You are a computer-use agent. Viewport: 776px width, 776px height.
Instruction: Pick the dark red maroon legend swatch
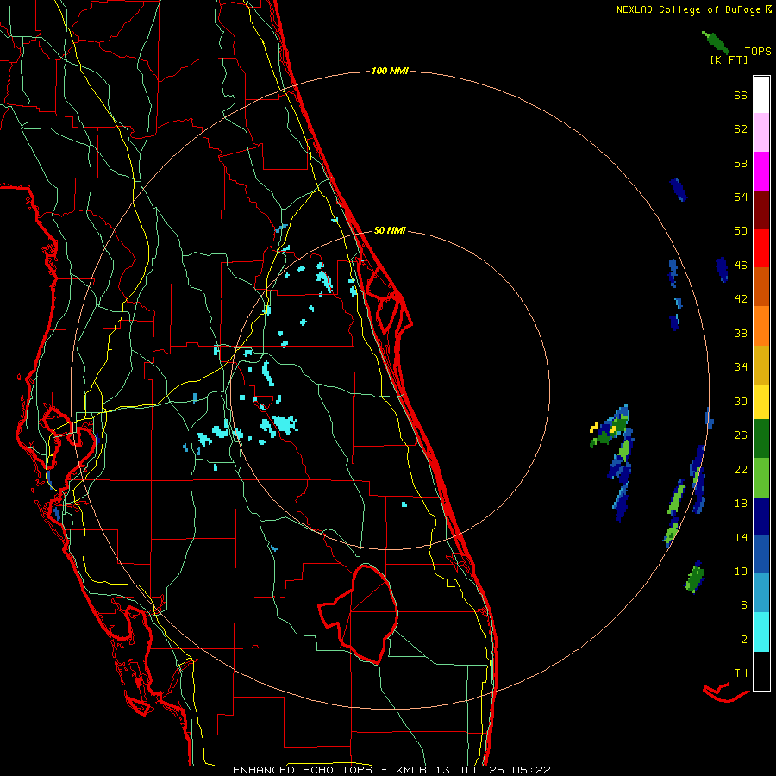[761, 211]
